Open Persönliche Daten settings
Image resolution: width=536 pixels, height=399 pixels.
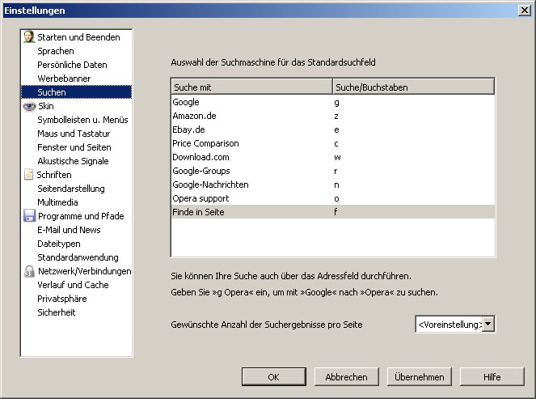(72, 65)
